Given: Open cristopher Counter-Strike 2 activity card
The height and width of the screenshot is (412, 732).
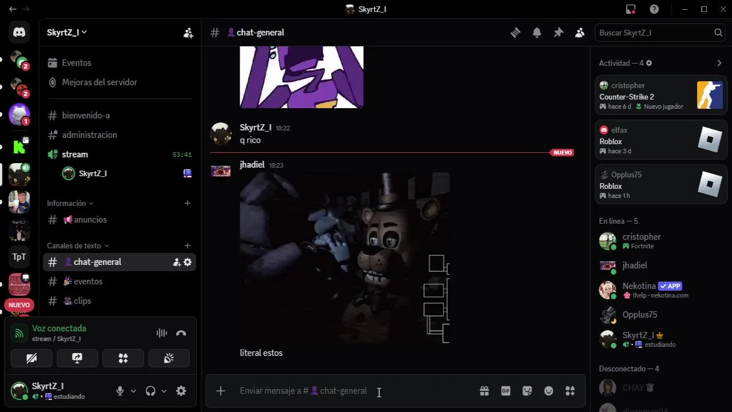Looking at the screenshot, I should pyautogui.click(x=661, y=95).
